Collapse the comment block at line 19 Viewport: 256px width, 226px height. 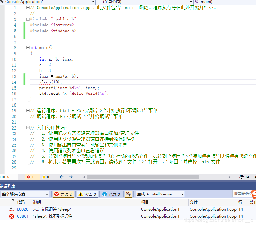28,111
